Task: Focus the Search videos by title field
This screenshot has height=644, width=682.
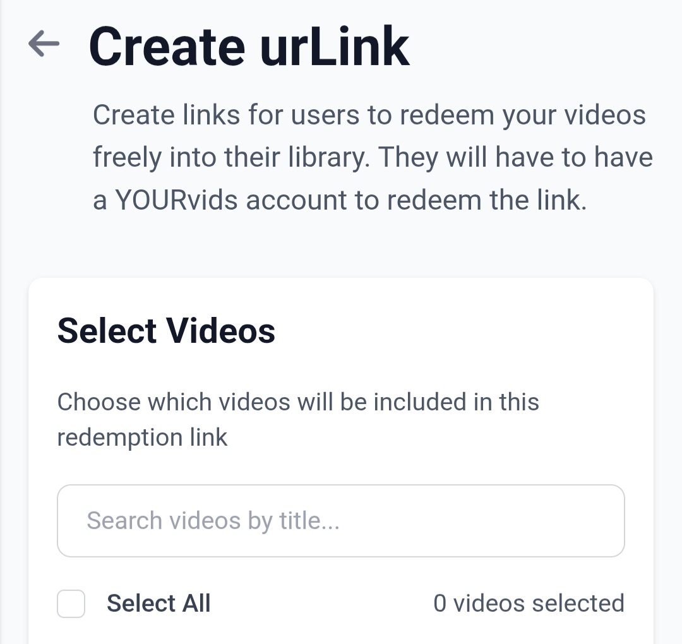Action: pos(341,520)
